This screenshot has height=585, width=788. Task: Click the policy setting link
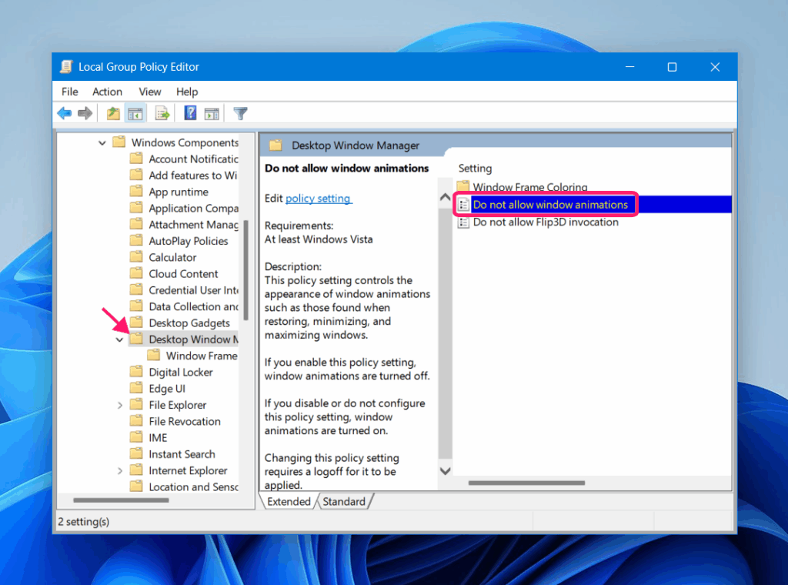(x=319, y=199)
